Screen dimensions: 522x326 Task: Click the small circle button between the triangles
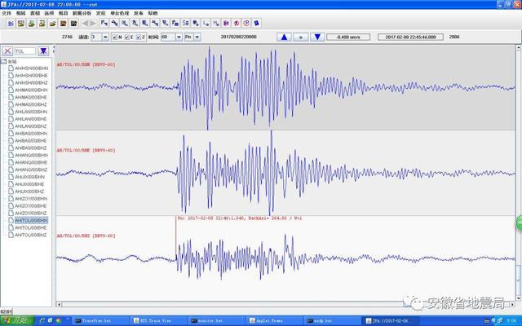(301, 37)
